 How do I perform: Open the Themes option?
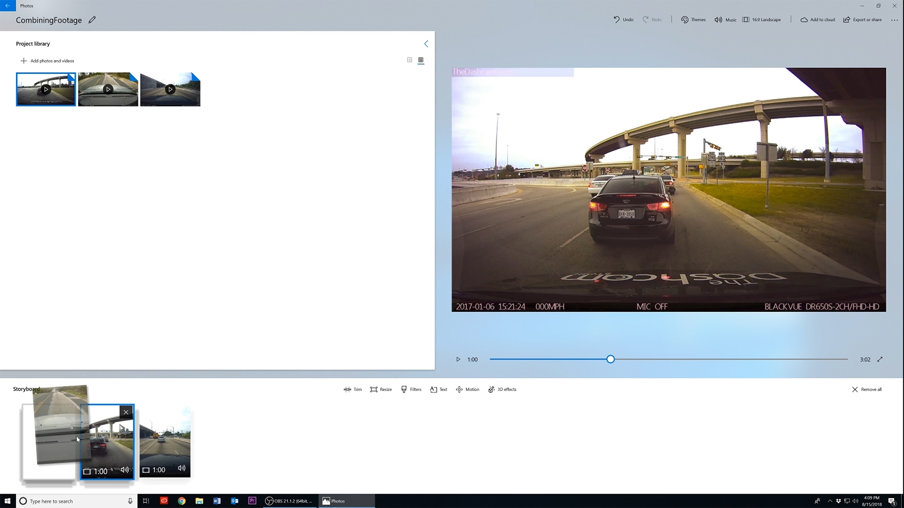coord(693,20)
